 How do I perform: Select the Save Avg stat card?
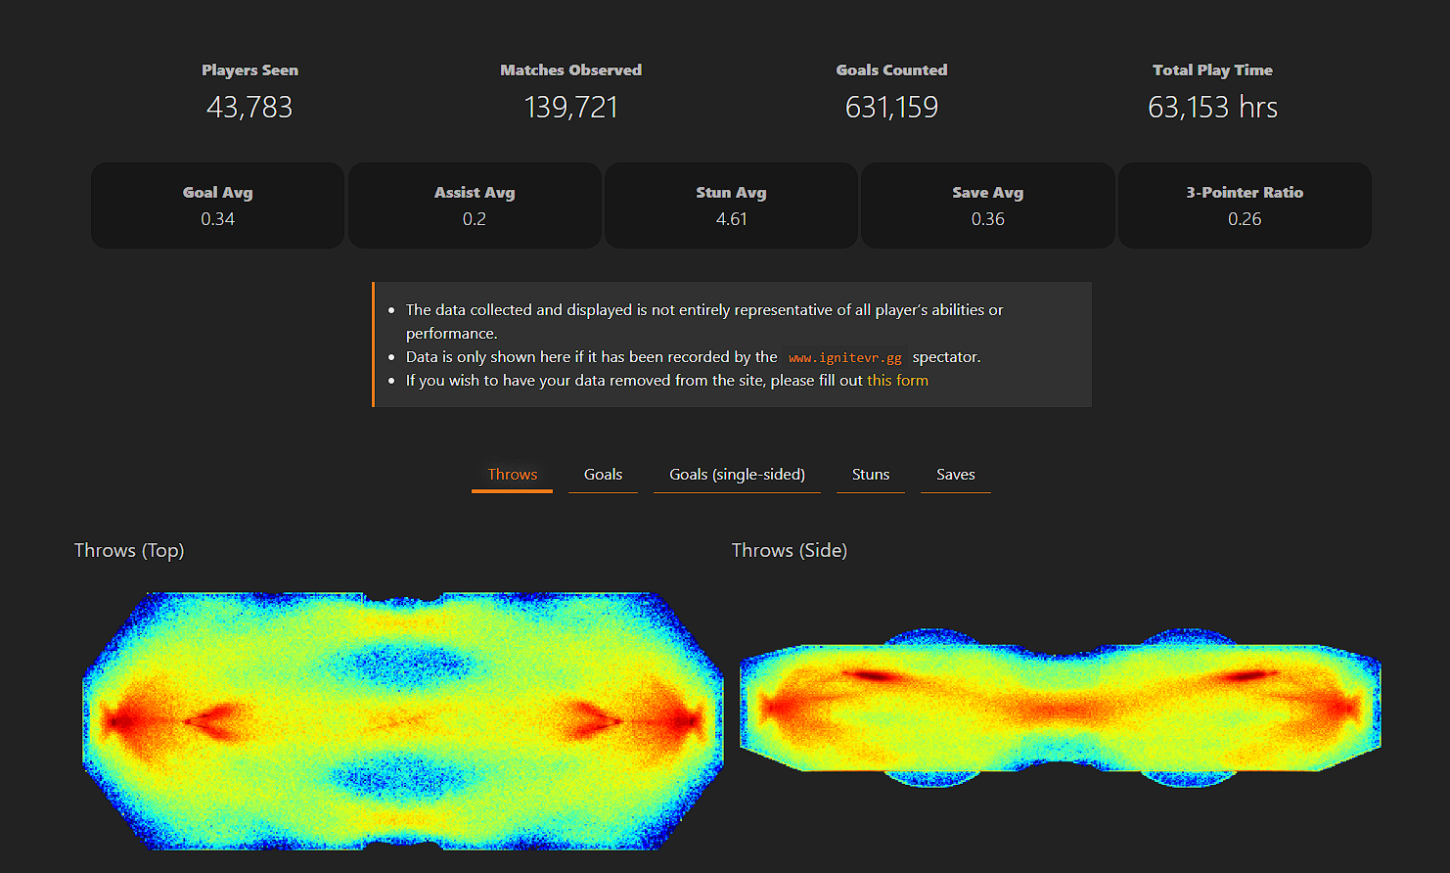point(987,206)
